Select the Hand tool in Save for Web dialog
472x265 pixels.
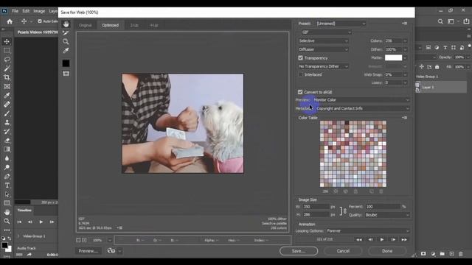click(x=66, y=24)
